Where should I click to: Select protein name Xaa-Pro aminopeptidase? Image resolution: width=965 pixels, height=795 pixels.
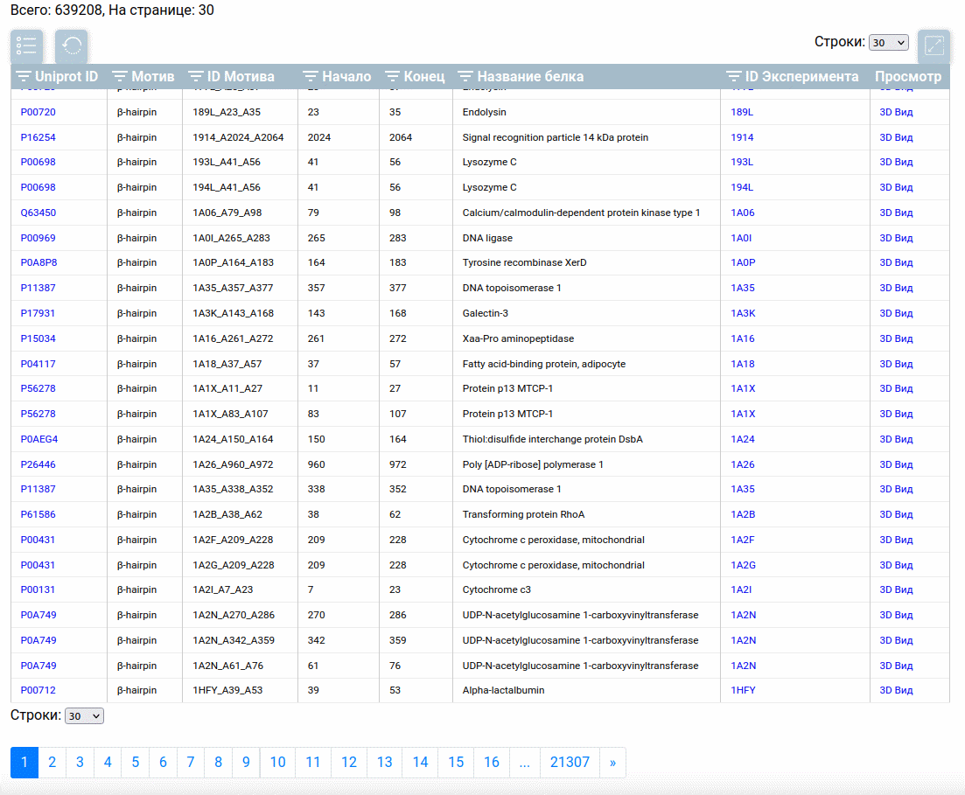tap(518, 338)
